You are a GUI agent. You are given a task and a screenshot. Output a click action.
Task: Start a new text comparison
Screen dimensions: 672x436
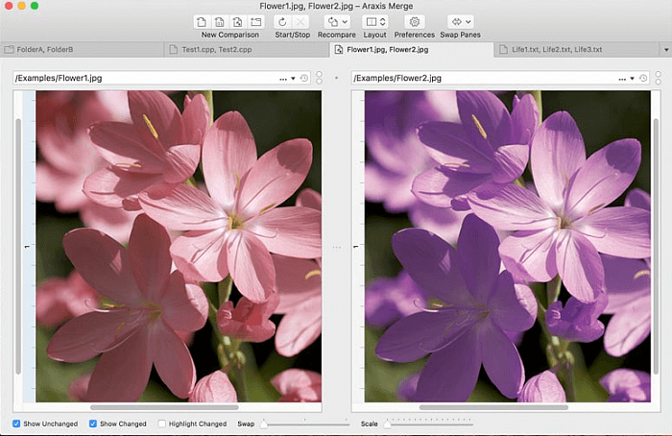(x=201, y=22)
